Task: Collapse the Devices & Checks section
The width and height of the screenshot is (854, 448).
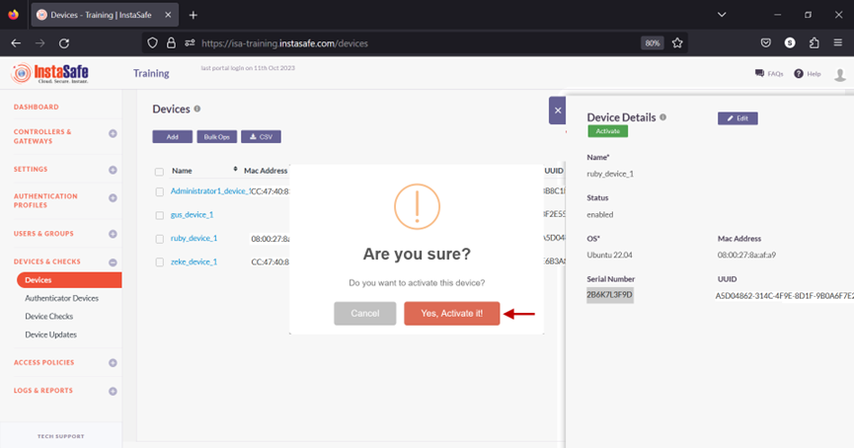Action: pyautogui.click(x=113, y=262)
